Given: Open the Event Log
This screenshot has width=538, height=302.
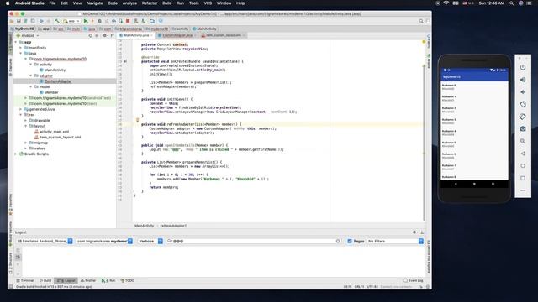Looking at the screenshot, I should [x=414, y=280].
